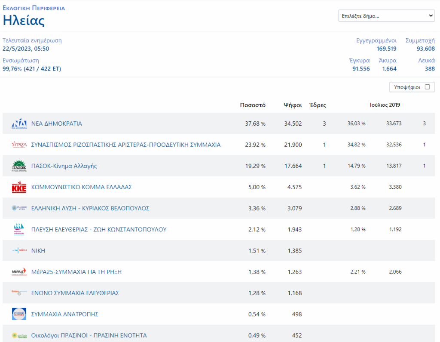Open the Επιλέξτε δήμο dropdown
The width and height of the screenshot is (440, 342).
pyautogui.click(x=387, y=16)
